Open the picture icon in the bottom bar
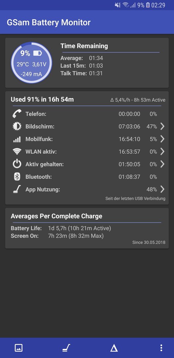Viewport: 174px width, 358px height. click(19, 348)
